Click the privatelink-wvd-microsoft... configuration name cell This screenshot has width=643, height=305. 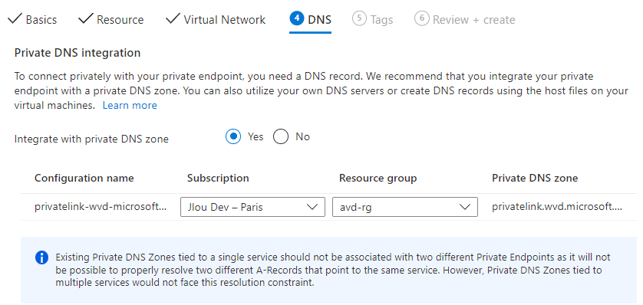point(101,207)
